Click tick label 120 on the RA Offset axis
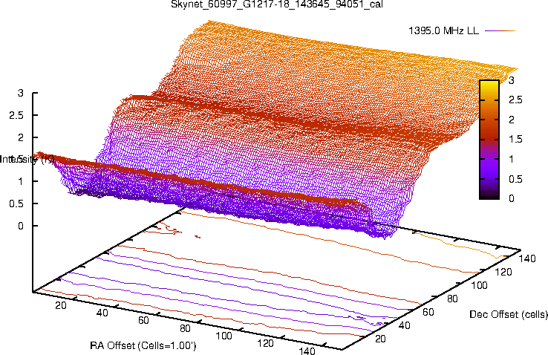The height and width of the screenshot is (355, 548). click(266, 343)
